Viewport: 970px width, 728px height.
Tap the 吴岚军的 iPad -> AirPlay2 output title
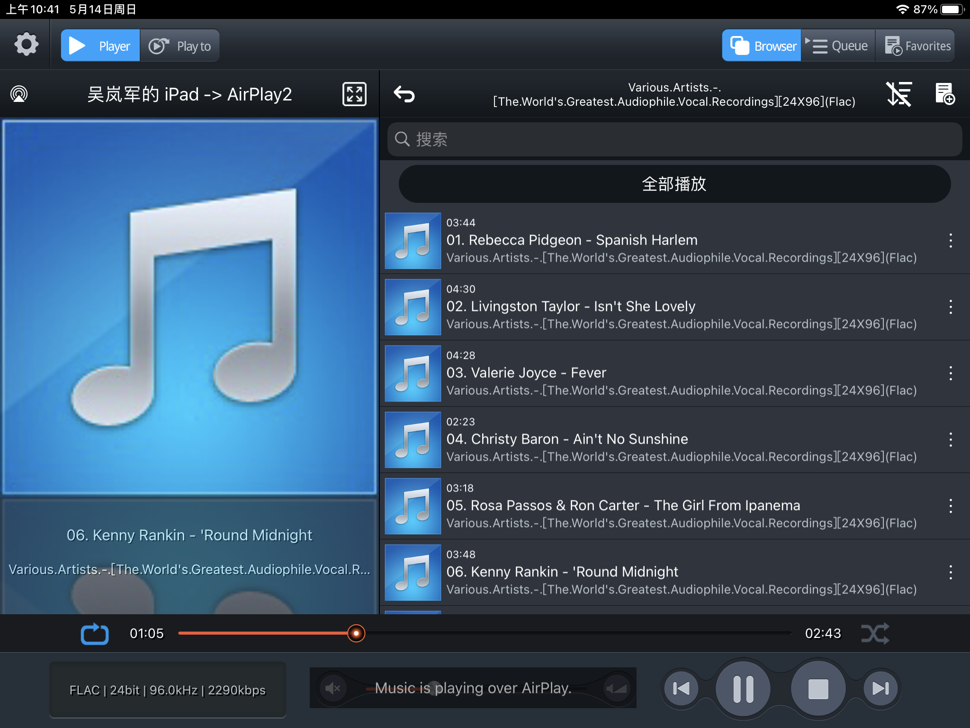189,94
